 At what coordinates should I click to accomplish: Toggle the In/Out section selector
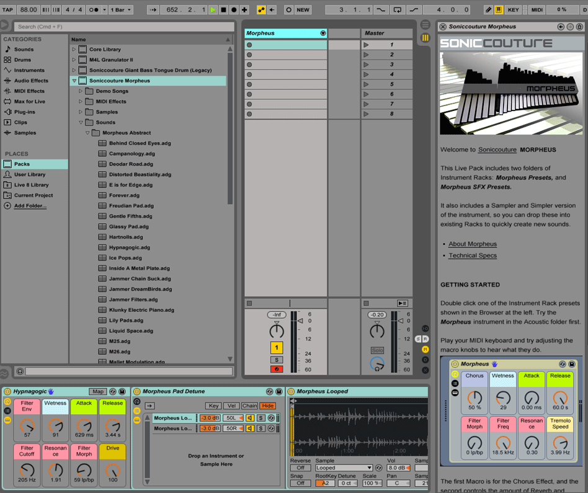[x=425, y=329]
